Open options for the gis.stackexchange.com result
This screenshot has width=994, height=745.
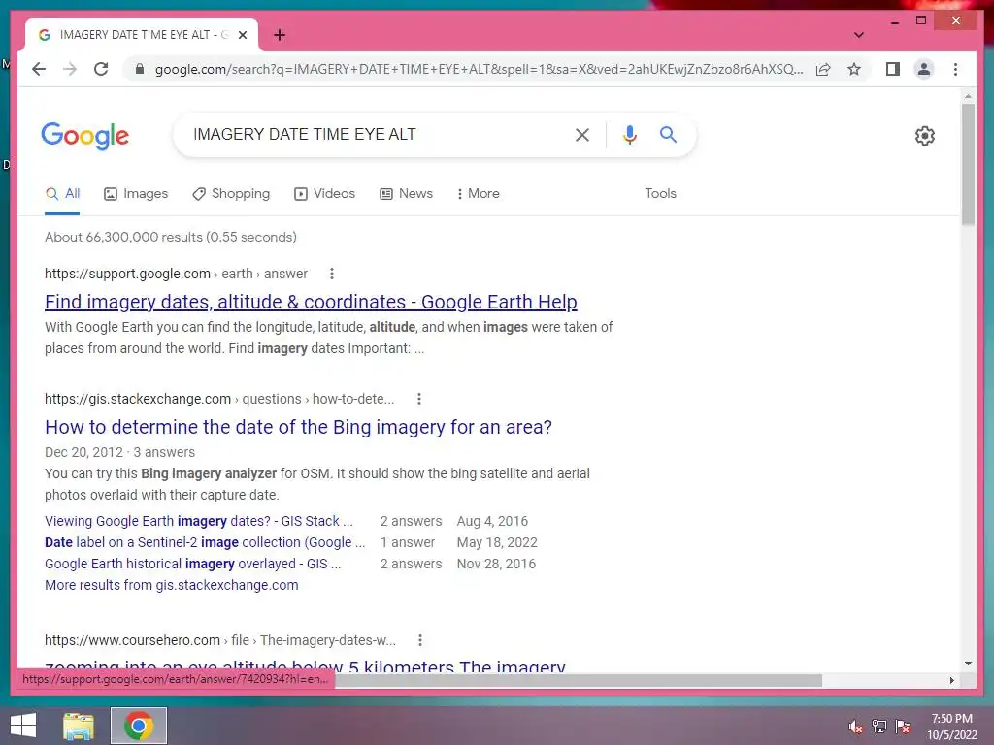pos(418,399)
